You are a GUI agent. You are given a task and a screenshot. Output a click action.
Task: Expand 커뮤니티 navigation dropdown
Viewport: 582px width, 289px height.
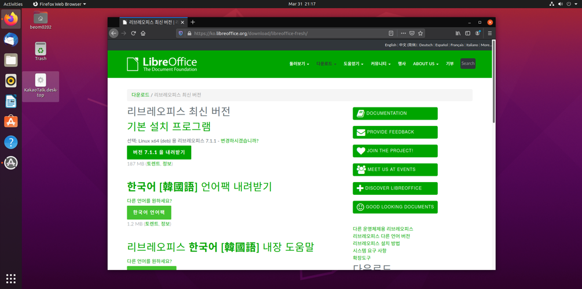[380, 64]
